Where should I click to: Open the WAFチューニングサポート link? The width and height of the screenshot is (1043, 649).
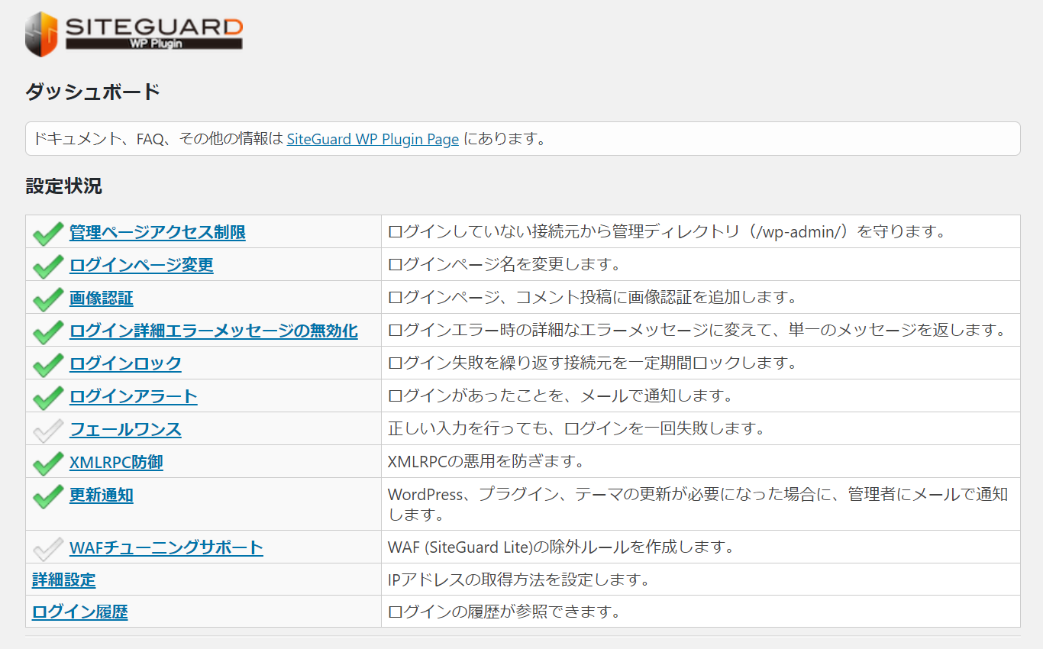point(166,547)
